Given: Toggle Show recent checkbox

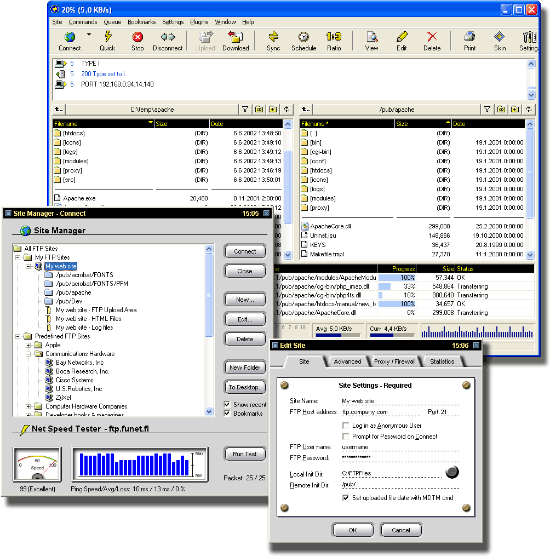Looking at the screenshot, I should [x=227, y=404].
